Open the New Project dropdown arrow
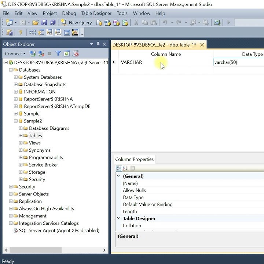This screenshot has width=264, height=264. tap(16, 22)
